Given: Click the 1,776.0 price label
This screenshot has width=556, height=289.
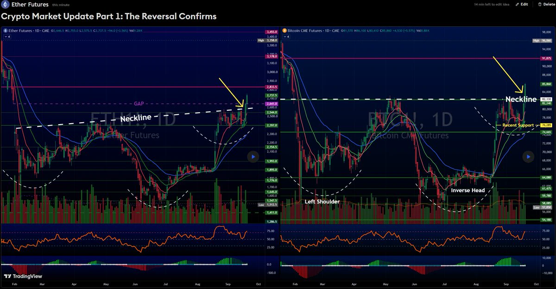Looking at the screenshot, I should click(271, 181).
